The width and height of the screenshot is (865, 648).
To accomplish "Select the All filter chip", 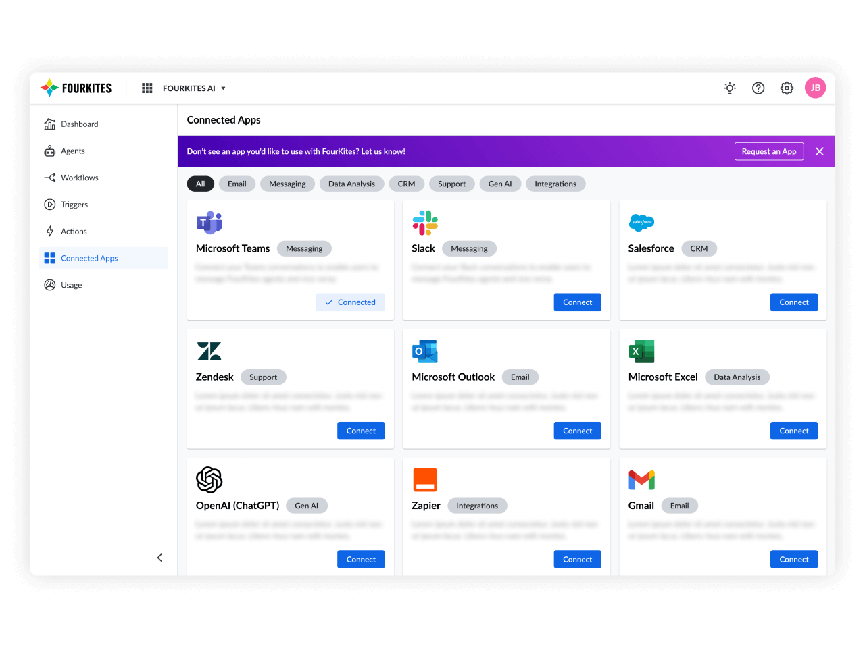I will (x=201, y=184).
